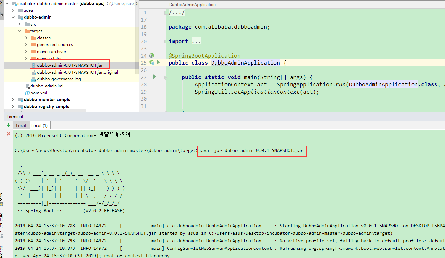Image resolution: width=445 pixels, height=258 pixels.
Task: Click the 'No active profile set' log line
Action: tap(230, 241)
